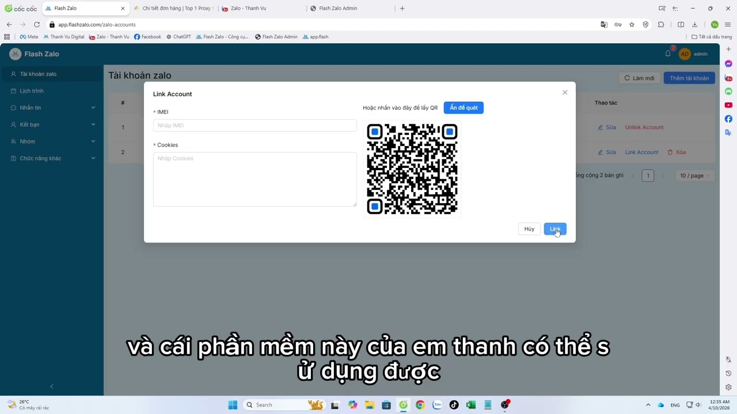The image size is (737, 414).
Task: Click the shield security icon
Action: click(646, 25)
